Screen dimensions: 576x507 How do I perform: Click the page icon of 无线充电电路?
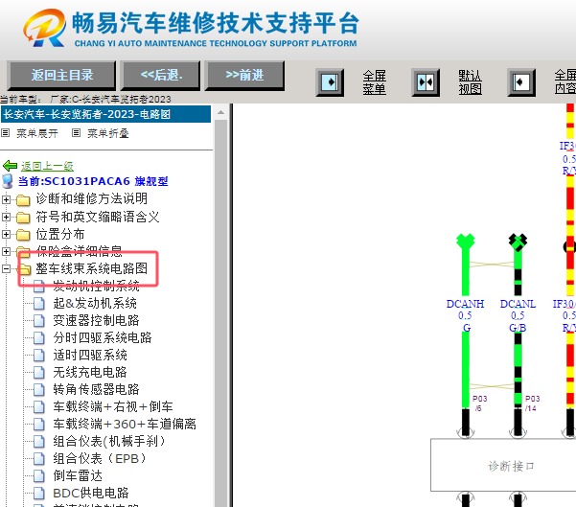tap(39, 373)
